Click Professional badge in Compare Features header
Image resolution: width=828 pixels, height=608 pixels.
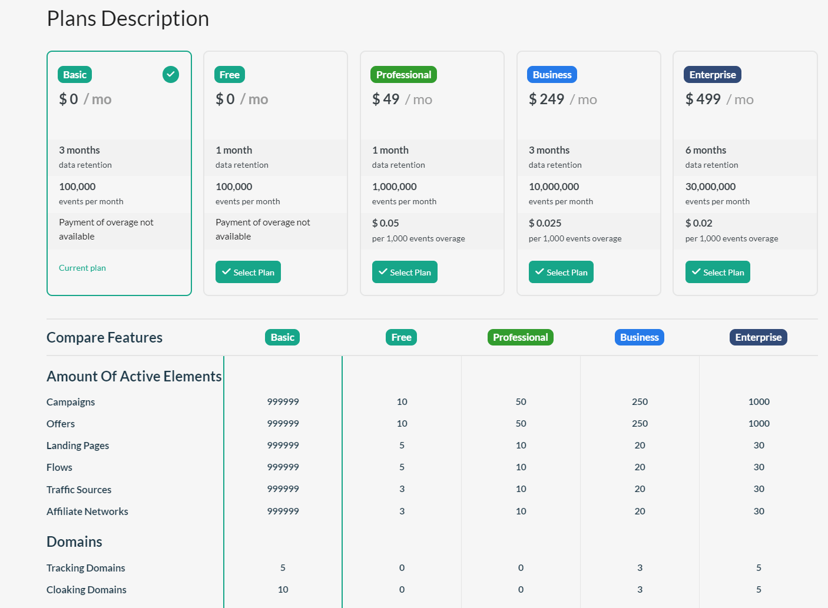(521, 337)
